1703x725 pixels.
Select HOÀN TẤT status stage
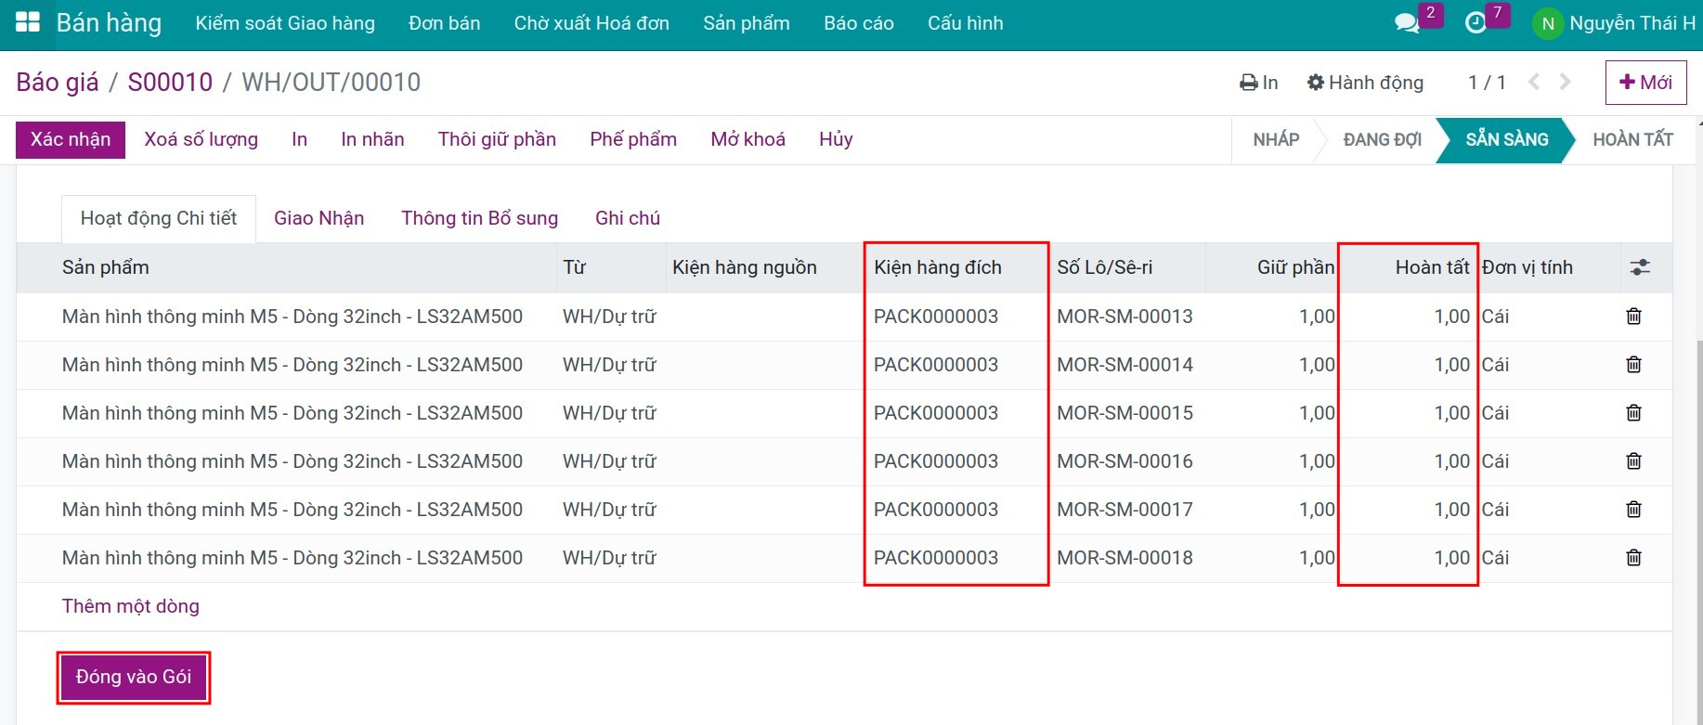(1632, 139)
